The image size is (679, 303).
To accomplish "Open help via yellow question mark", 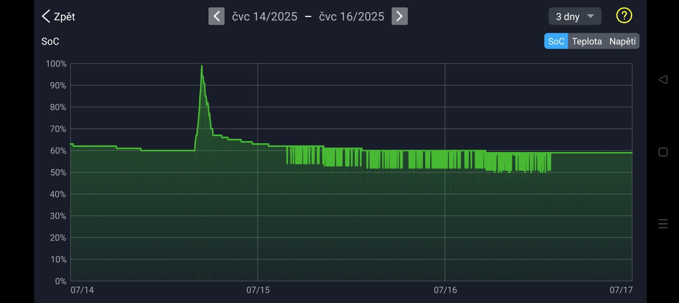I will [x=624, y=16].
